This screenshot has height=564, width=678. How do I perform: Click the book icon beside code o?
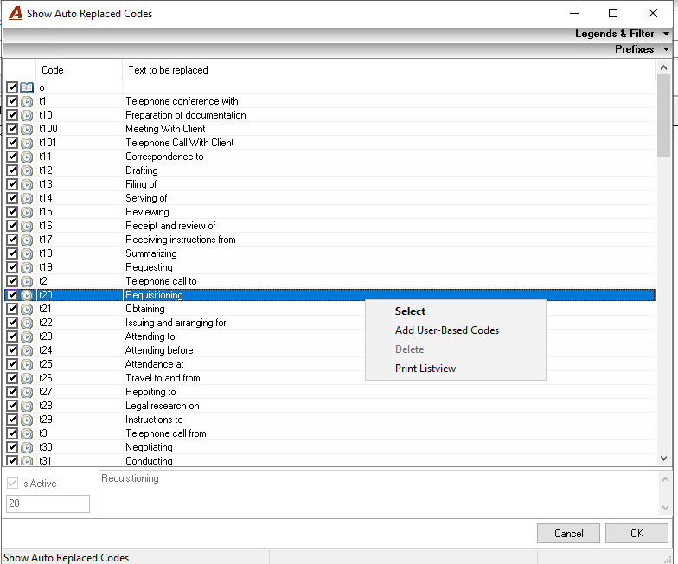point(27,88)
